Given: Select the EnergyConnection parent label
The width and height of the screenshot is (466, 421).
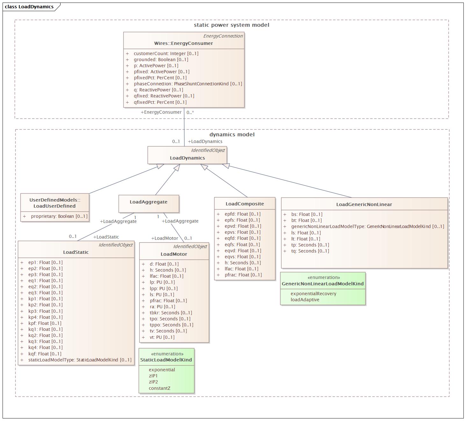Looking at the screenshot, I should coord(223,36).
